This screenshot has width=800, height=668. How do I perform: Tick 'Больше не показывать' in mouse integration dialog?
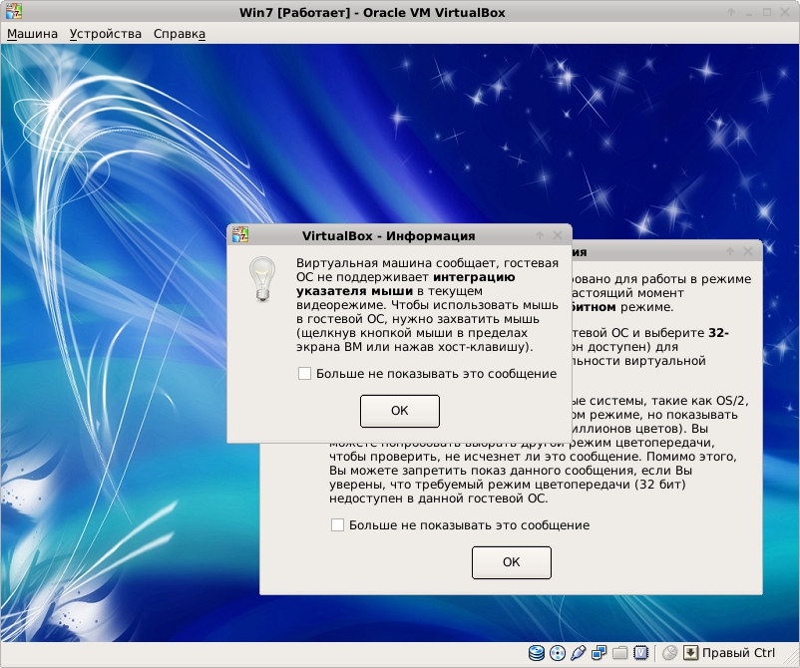coord(304,374)
